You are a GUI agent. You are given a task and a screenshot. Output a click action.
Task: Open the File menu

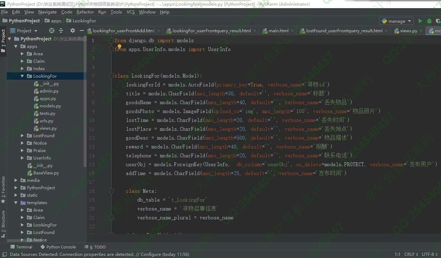pos(5,12)
